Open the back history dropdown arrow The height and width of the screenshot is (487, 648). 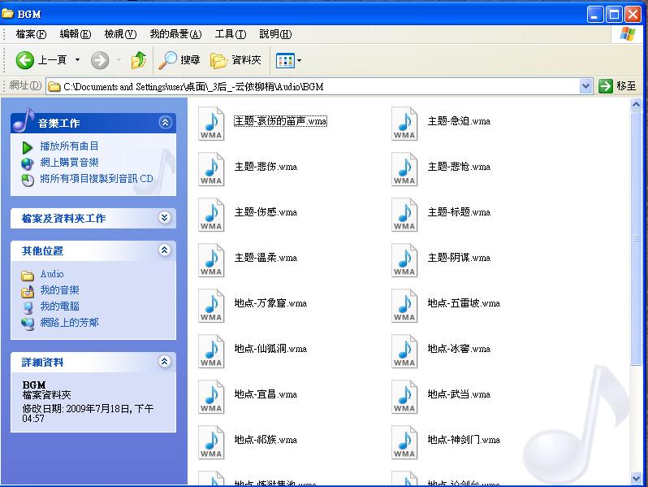pos(77,60)
